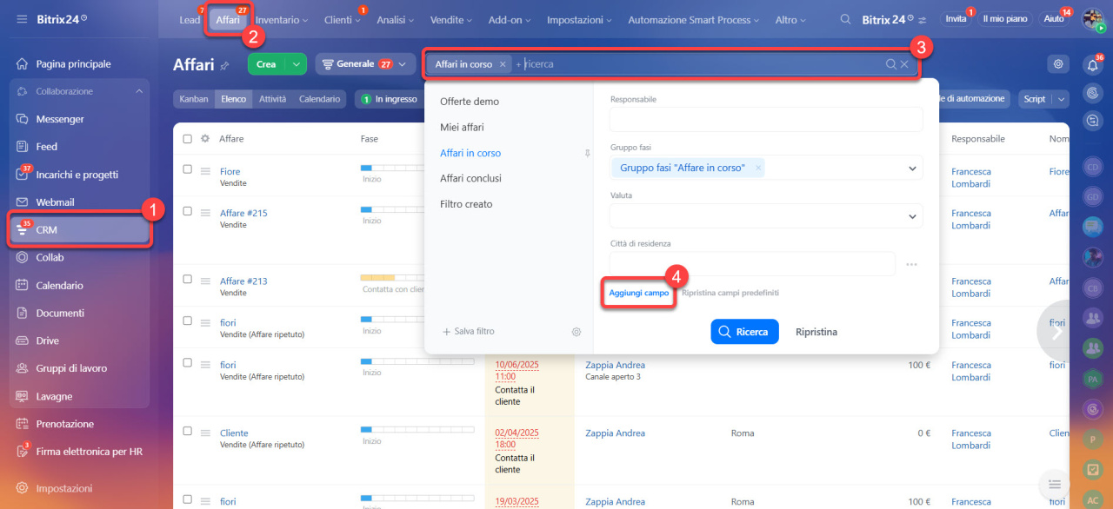The width and height of the screenshot is (1113, 509).
Task: Open the three-dots menu for Città di residenza
Action: coord(911,264)
